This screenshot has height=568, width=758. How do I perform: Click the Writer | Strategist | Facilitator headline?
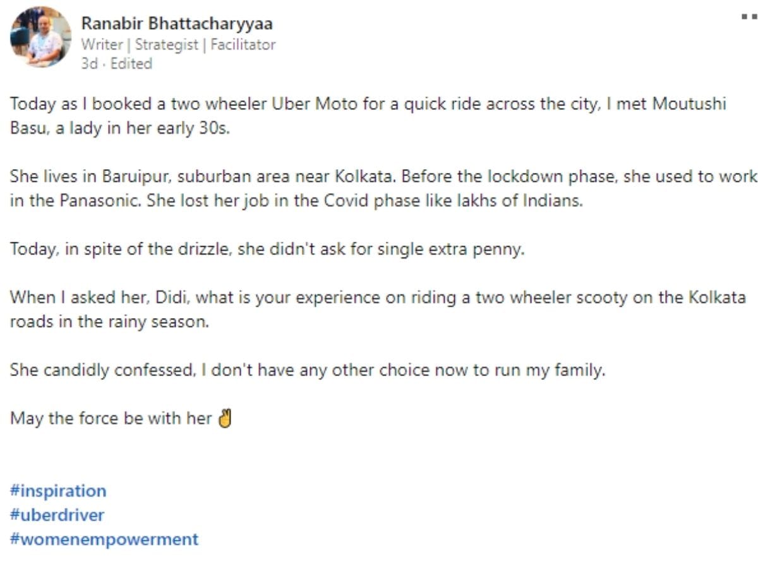(x=178, y=45)
